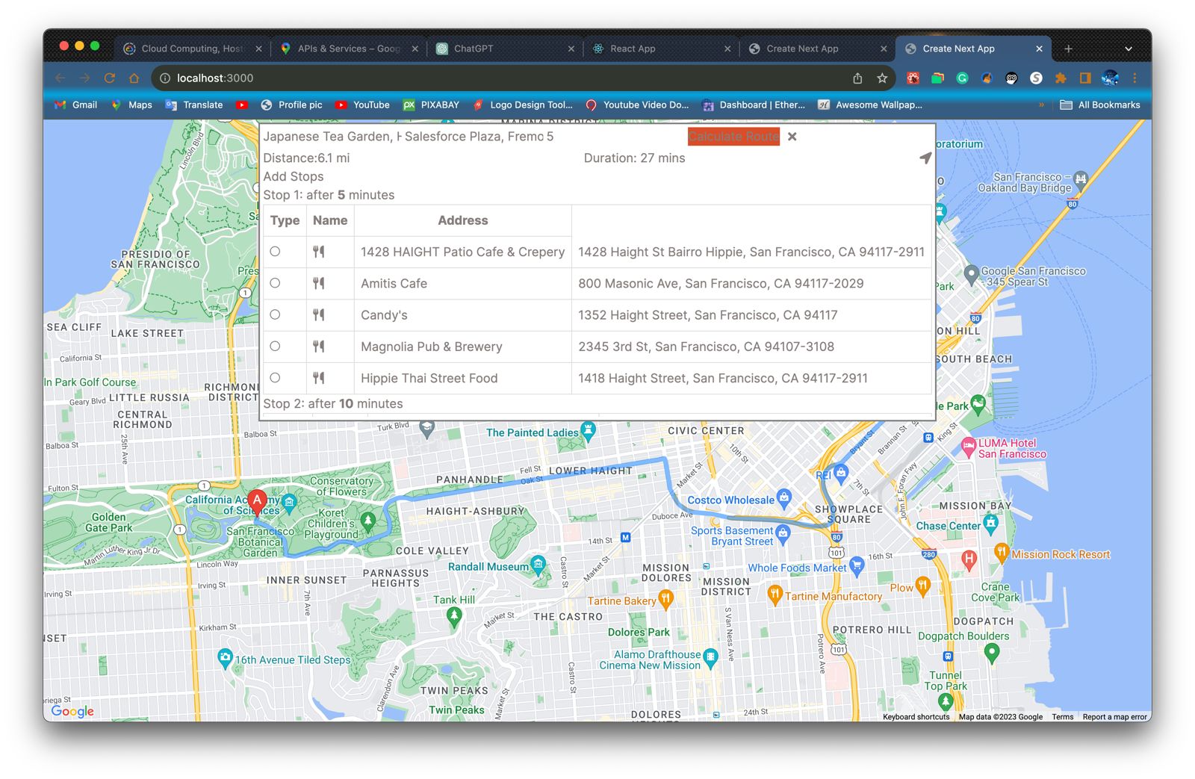Click the restaurant icon in the Amitis Cafe row
The height and width of the screenshot is (779, 1195).
click(x=319, y=284)
